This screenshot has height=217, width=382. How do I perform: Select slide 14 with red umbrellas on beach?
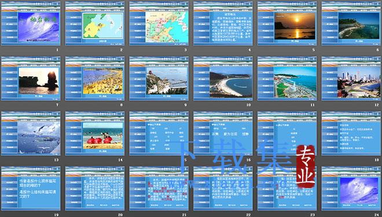tap(95, 133)
